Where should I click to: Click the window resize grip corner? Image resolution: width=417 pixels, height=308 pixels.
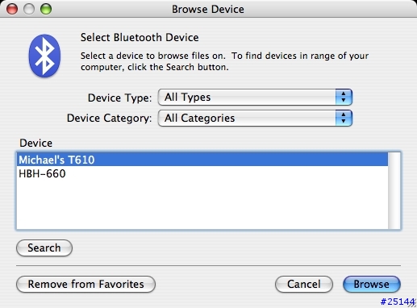[412, 303]
